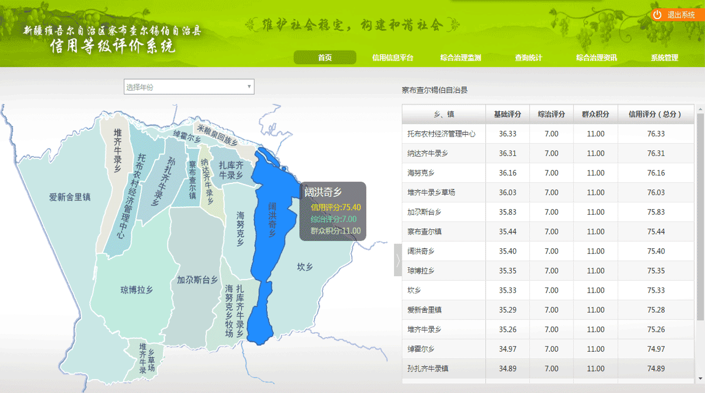
Task: Select the 海努克乡牧场 region on the map
Action: (229, 311)
